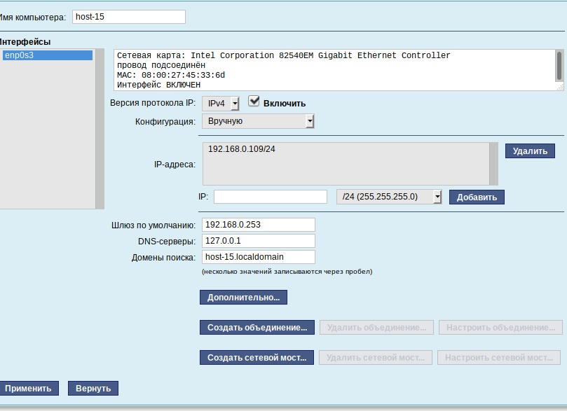The height and width of the screenshot is (411, 567).
Task: Click the Добавить button
Action: click(477, 197)
